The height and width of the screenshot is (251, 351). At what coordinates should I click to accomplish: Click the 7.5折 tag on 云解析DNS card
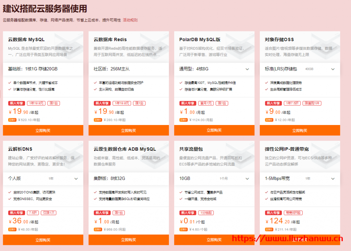pos(33,213)
